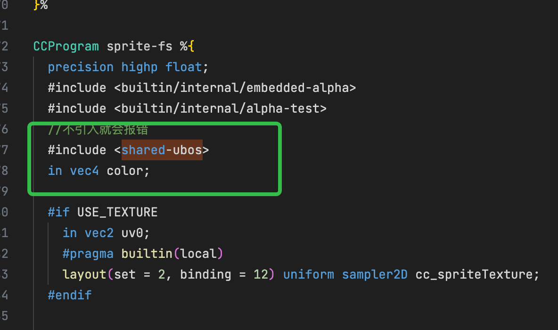
Task: Click the builtin(local) call text
Action: (x=172, y=254)
